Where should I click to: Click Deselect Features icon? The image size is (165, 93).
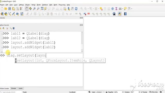[101, 9]
